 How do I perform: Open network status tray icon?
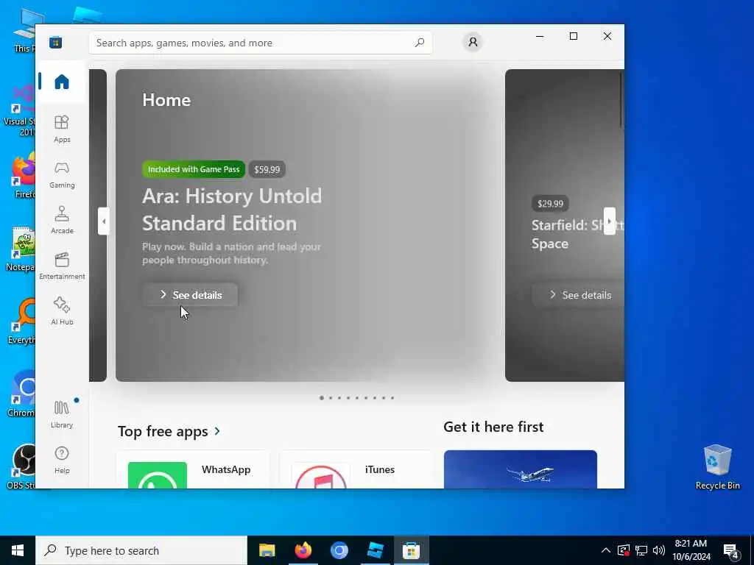641,550
